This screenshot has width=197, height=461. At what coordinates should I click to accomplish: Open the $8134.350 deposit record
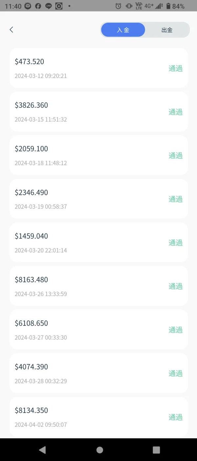[x=98, y=417]
